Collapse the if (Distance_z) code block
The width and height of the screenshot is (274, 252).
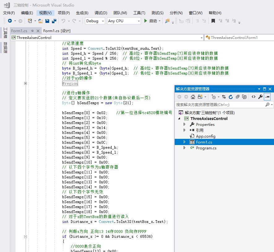(25, 237)
